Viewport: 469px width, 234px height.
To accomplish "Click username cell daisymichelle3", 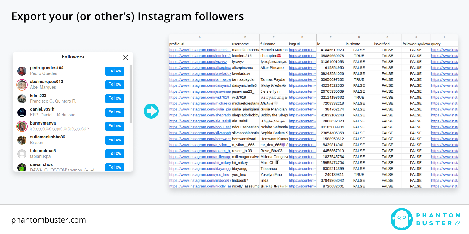I will coord(245,85).
